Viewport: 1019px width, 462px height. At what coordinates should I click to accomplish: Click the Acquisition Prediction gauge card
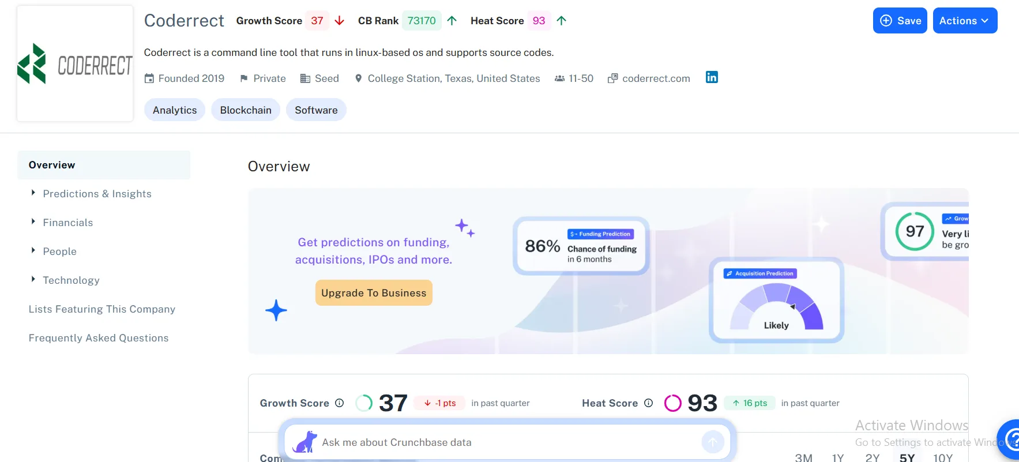click(776, 301)
